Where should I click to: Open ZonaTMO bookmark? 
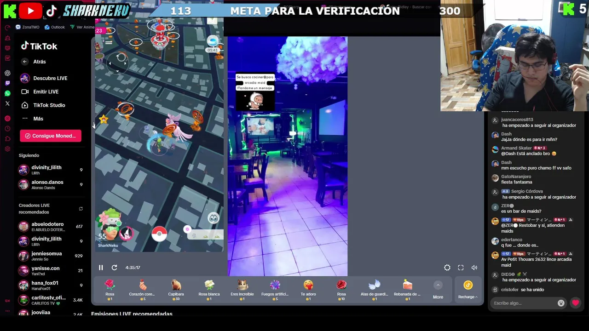[x=28, y=27]
